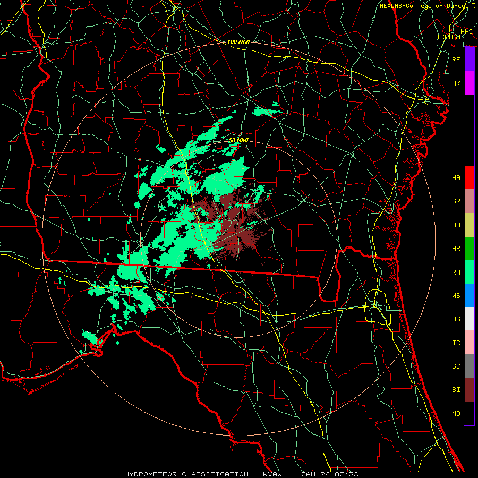Click the BD legend label
This screenshot has width=478, height=478.
456,225
